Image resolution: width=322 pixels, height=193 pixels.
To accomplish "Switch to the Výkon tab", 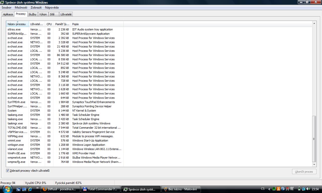I will [43, 14].
